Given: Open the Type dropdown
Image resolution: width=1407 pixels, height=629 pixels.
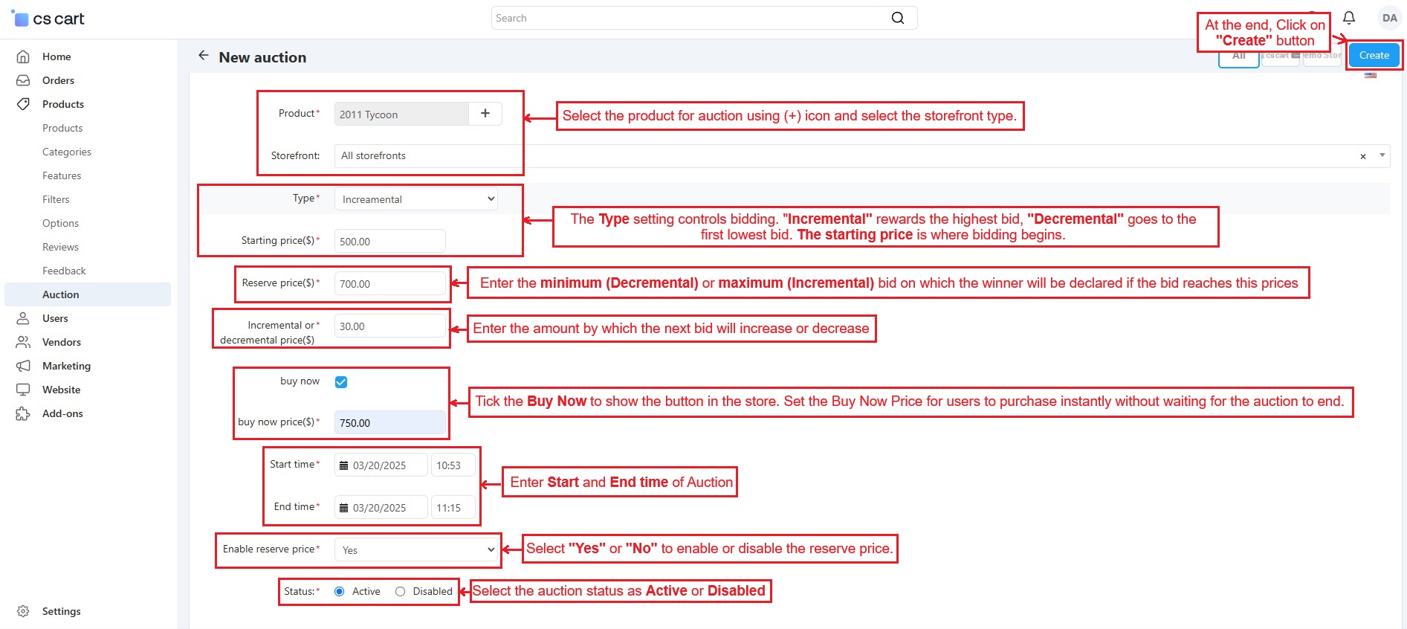Looking at the screenshot, I should 415,199.
